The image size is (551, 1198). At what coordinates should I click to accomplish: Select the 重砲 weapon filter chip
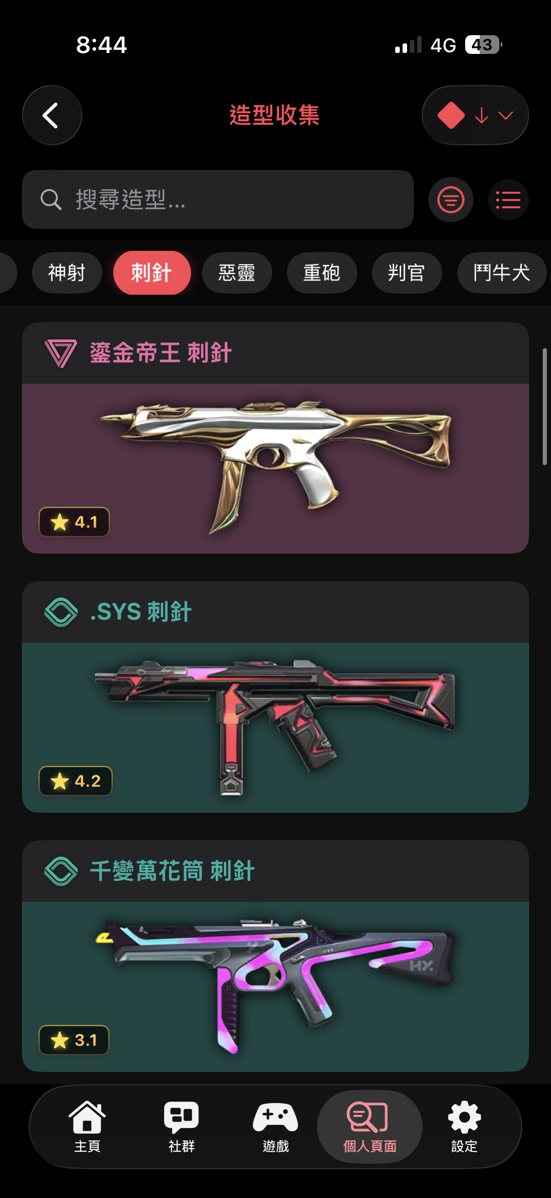click(322, 272)
